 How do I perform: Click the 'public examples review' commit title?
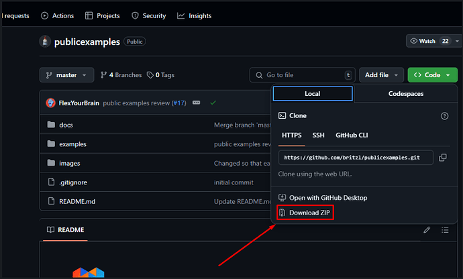(x=136, y=103)
